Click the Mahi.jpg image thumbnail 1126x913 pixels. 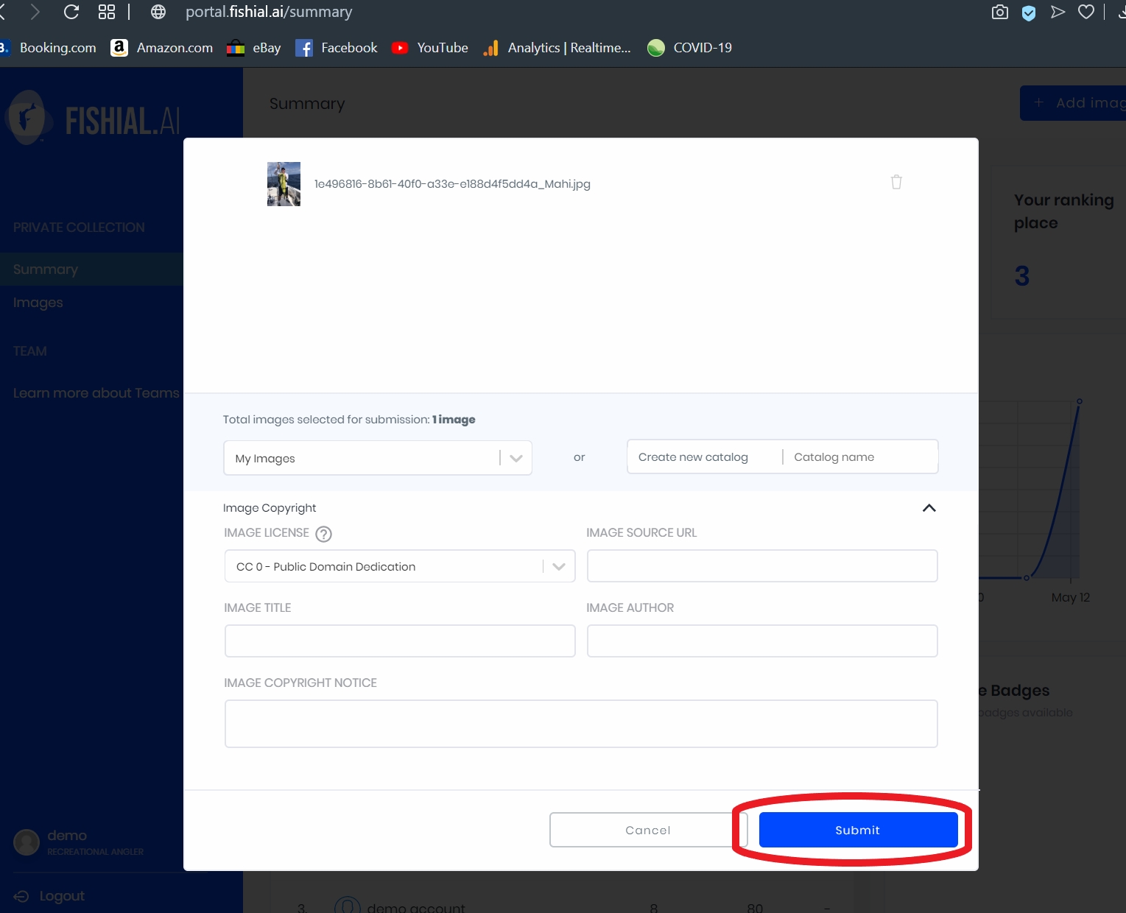(x=284, y=184)
